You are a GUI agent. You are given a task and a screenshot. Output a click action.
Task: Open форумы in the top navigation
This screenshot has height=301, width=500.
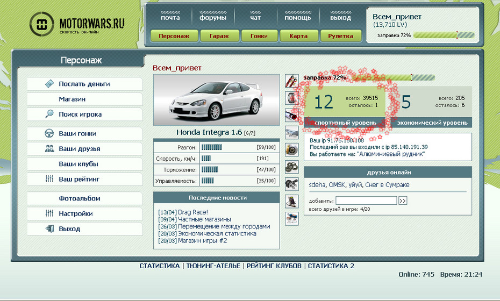pyautogui.click(x=213, y=18)
